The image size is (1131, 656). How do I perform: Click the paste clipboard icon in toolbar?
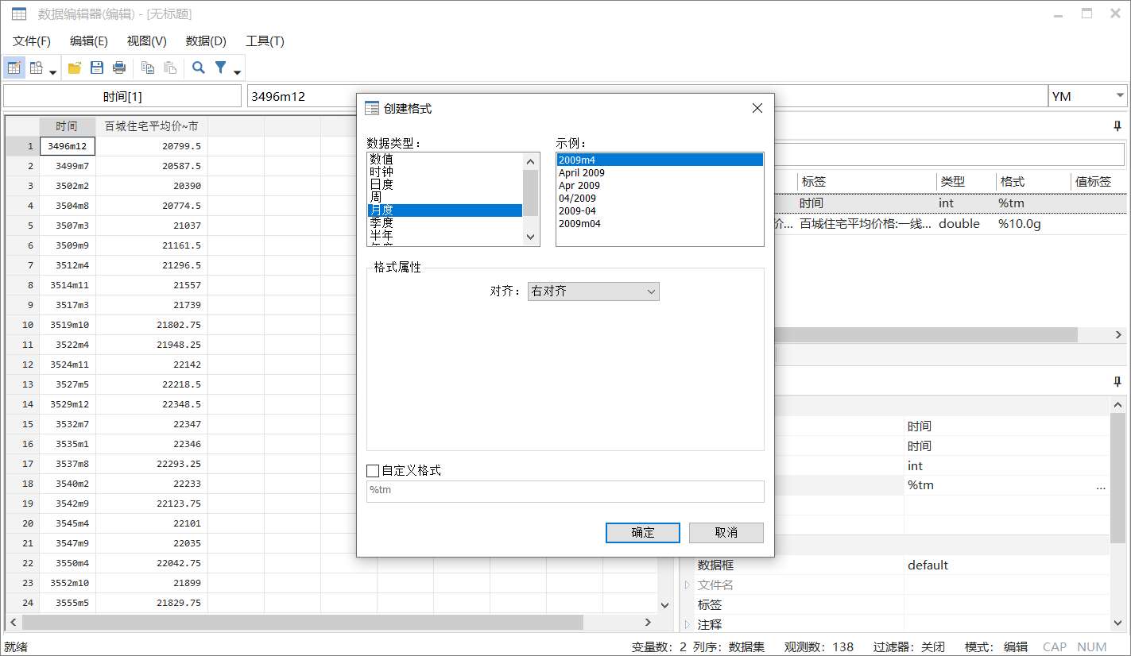pos(169,68)
